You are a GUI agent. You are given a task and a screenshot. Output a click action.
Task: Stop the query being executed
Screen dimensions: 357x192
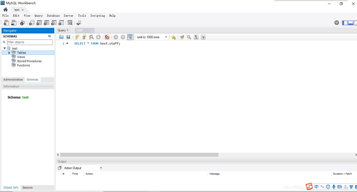click(98, 37)
